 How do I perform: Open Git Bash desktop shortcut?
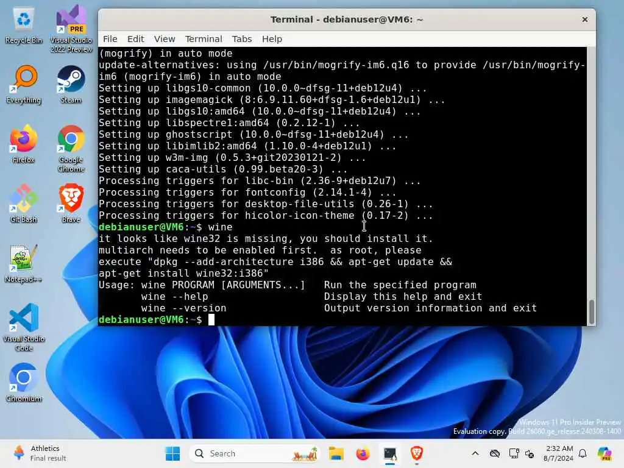pyautogui.click(x=24, y=204)
